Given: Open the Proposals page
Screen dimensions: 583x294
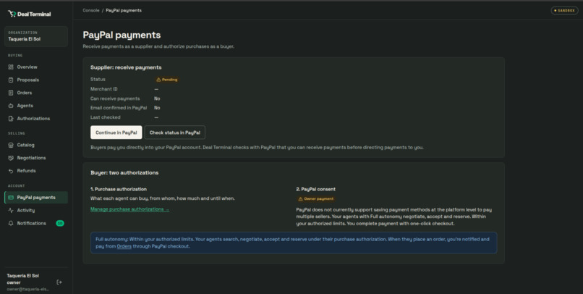Looking at the screenshot, I should tap(36, 80).
